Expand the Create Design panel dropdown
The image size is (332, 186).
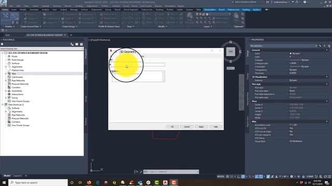point(70,26)
